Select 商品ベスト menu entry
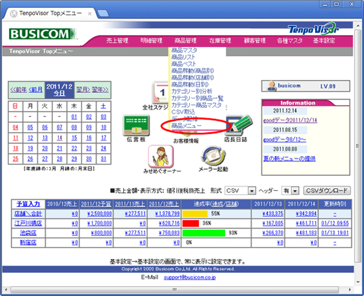 (183, 63)
